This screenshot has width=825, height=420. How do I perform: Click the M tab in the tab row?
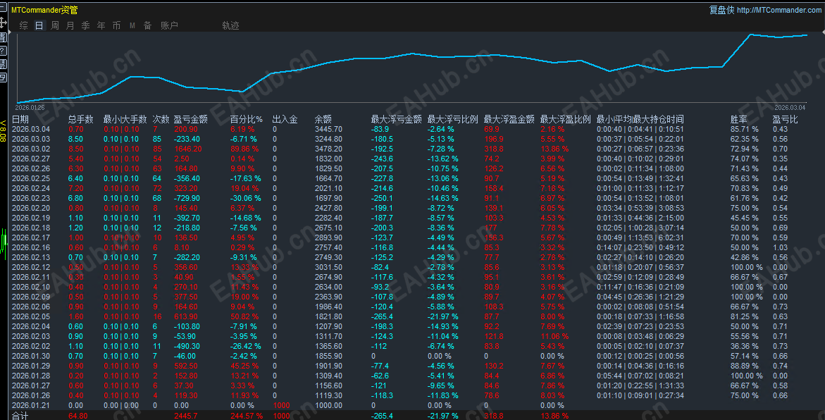coord(132,25)
